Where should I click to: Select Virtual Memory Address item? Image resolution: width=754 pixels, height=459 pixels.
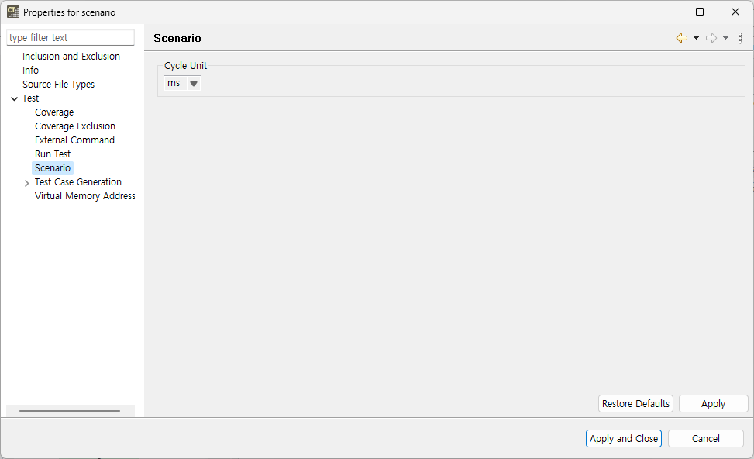pyautogui.click(x=84, y=196)
